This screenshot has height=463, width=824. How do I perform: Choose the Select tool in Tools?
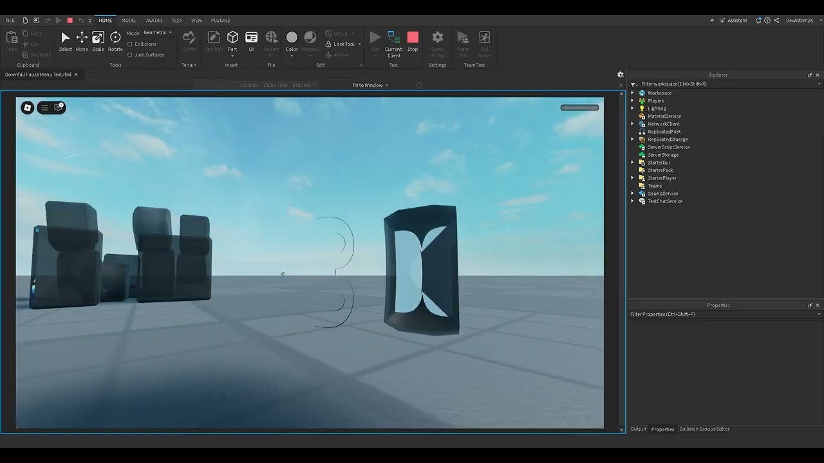pyautogui.click(x=66, y=41)
